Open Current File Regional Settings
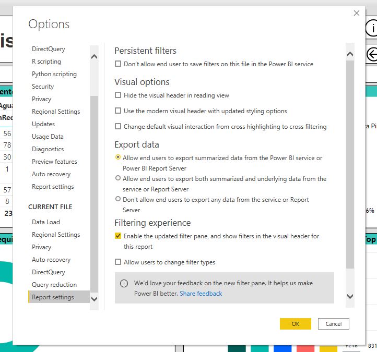Screen dimensions: 377x352 [56, 234]
